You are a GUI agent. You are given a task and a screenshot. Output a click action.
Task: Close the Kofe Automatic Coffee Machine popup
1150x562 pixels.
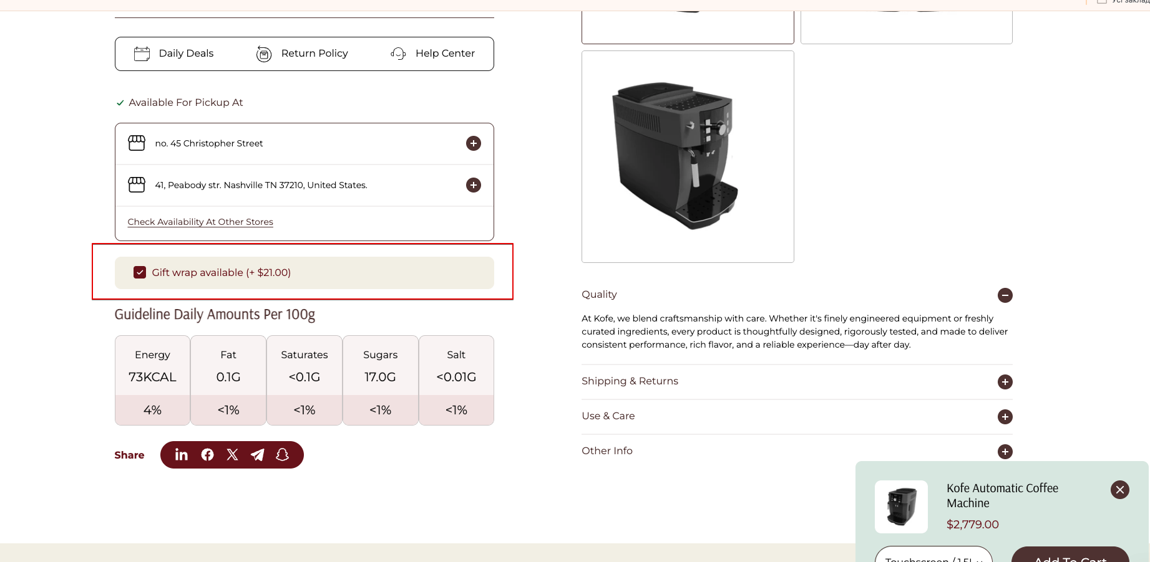coord(1120,490)
